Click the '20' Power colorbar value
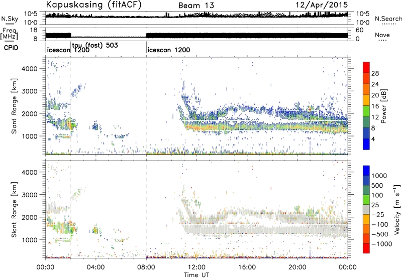The height and width of the screenshot is (278, 402). pos(375,95)
